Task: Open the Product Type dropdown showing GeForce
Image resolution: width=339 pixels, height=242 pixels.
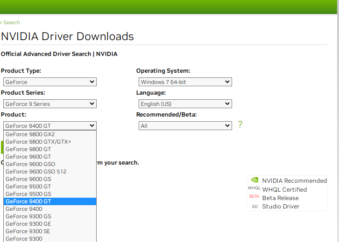Action: [x=49, y=82]
